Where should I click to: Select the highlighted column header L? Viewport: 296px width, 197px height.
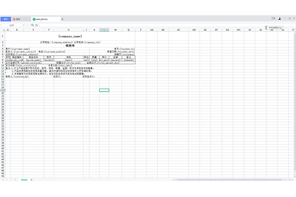pyautogui.click(x=104, y=30)
